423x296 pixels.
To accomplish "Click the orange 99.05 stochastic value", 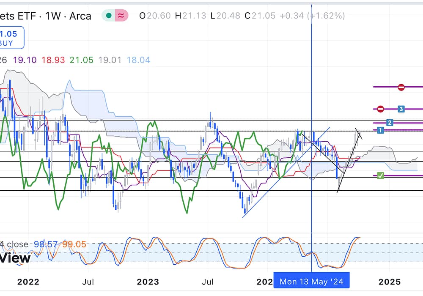I will point(74,244).
